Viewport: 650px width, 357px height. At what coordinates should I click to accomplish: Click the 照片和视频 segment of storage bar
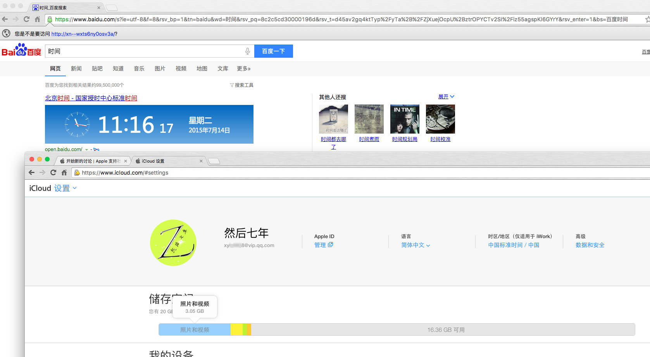tap(195, 330)
